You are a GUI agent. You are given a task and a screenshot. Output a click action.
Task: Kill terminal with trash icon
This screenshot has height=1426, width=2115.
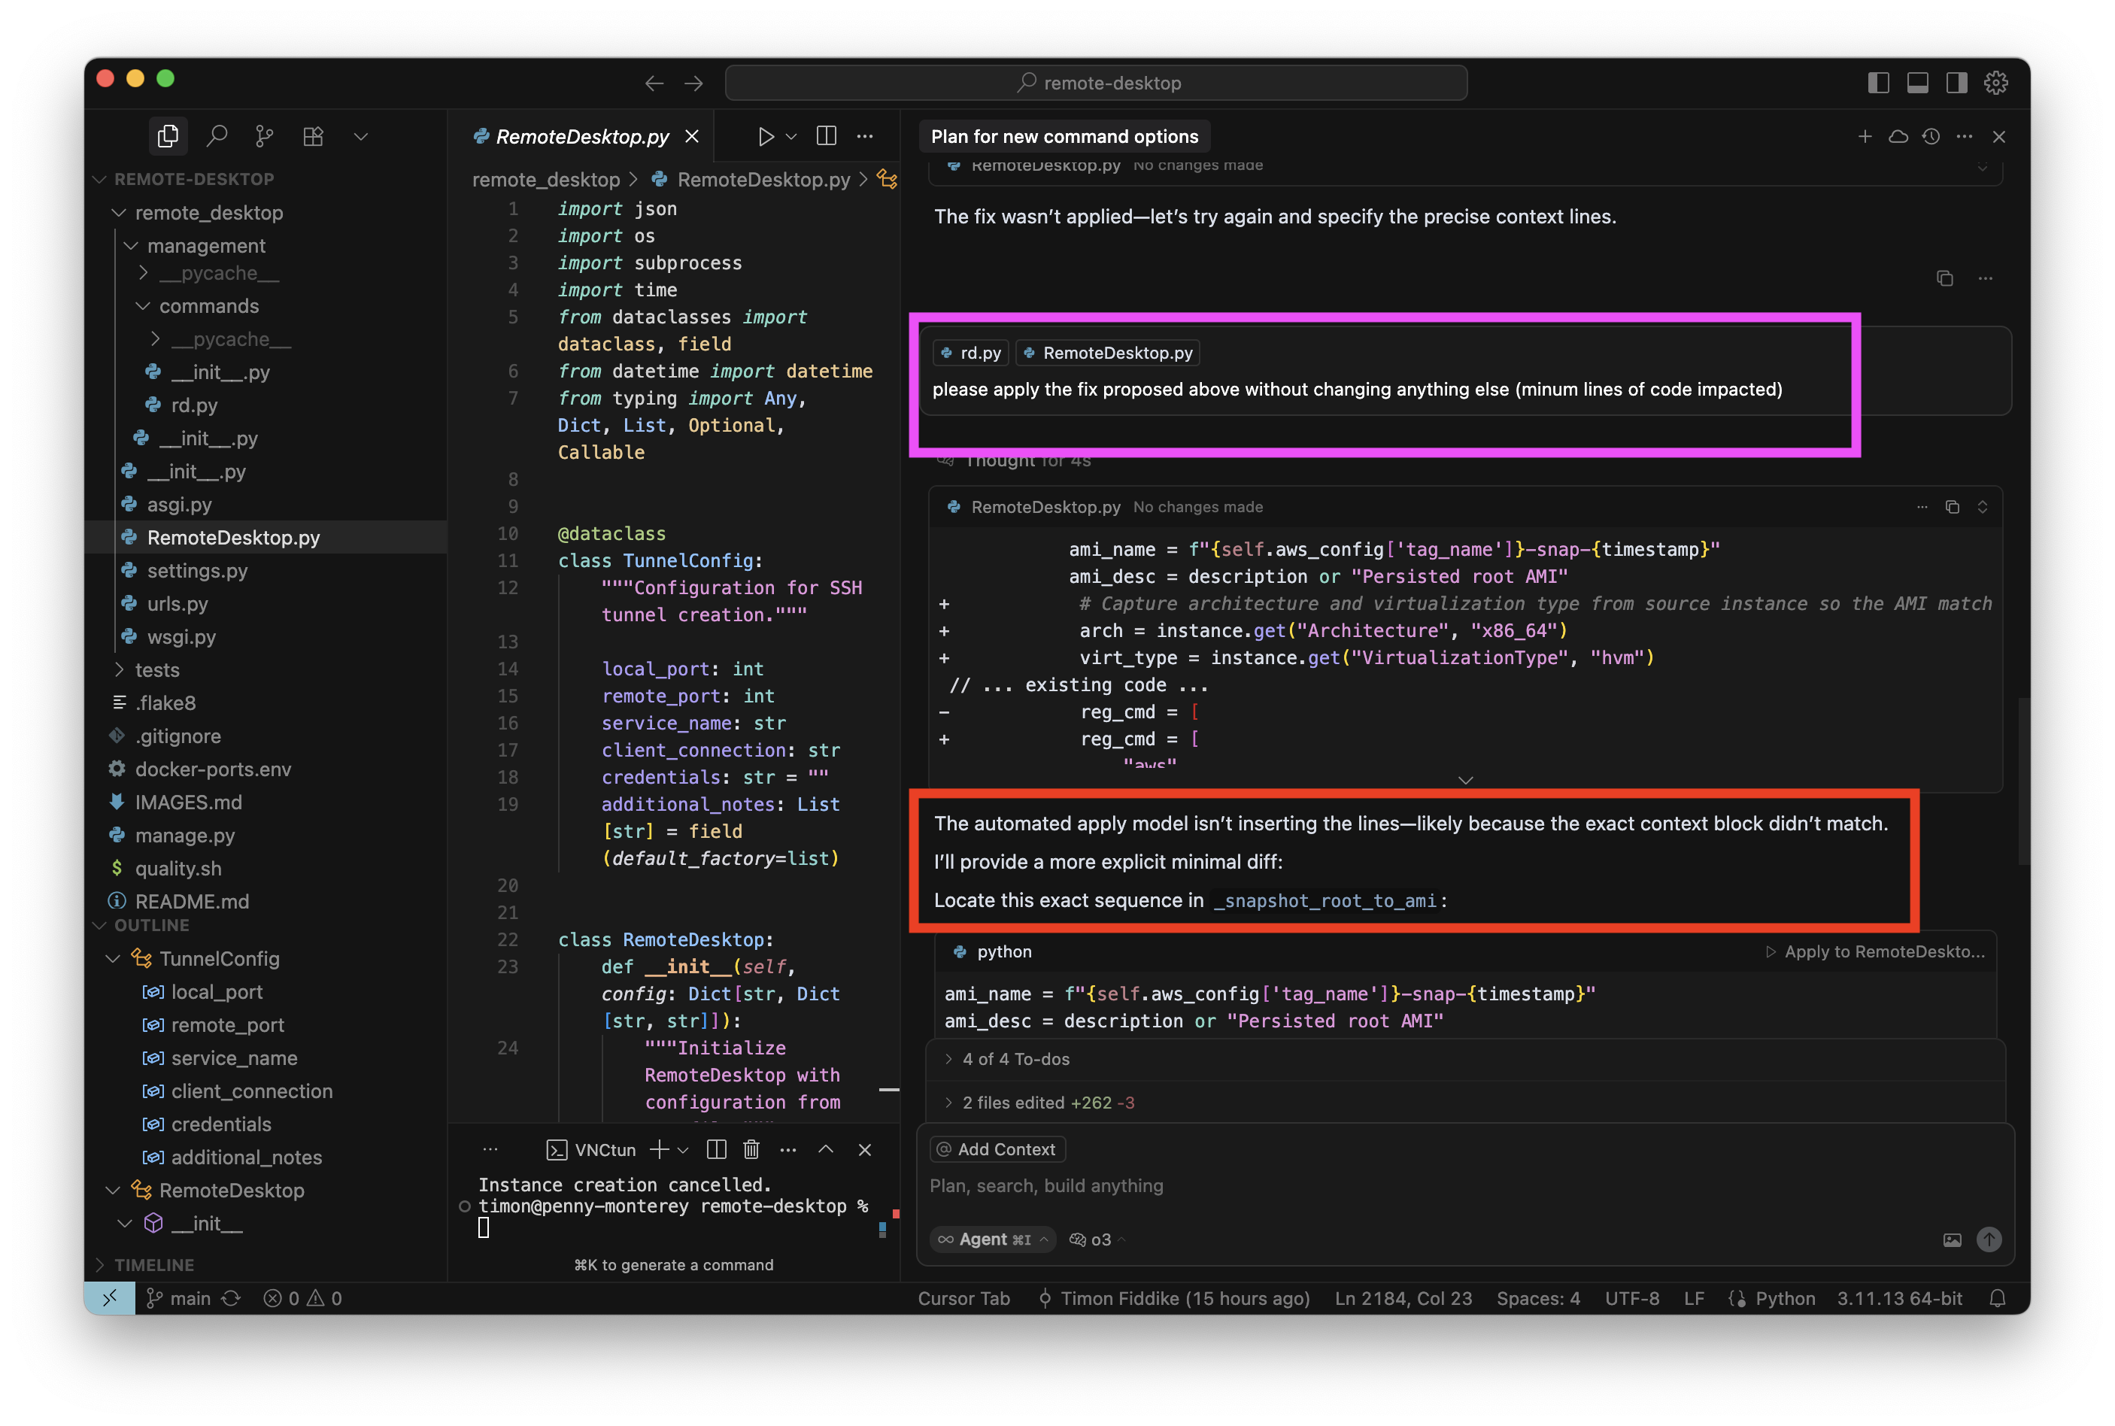point(751,1149)
